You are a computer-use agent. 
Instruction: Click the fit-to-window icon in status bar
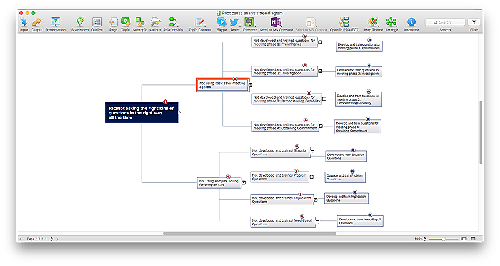(464, 239)
